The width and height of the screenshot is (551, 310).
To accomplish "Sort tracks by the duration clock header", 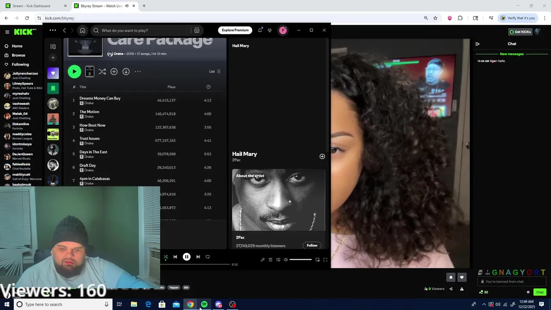I will tap(208, 87).
